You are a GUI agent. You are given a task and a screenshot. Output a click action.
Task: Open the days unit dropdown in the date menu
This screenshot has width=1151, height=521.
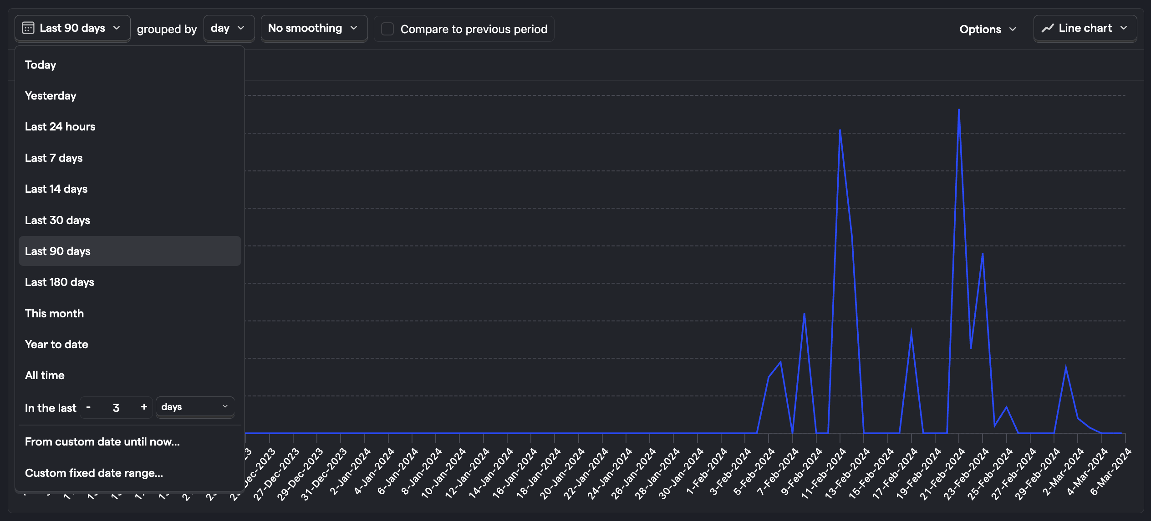pos(195,407)
